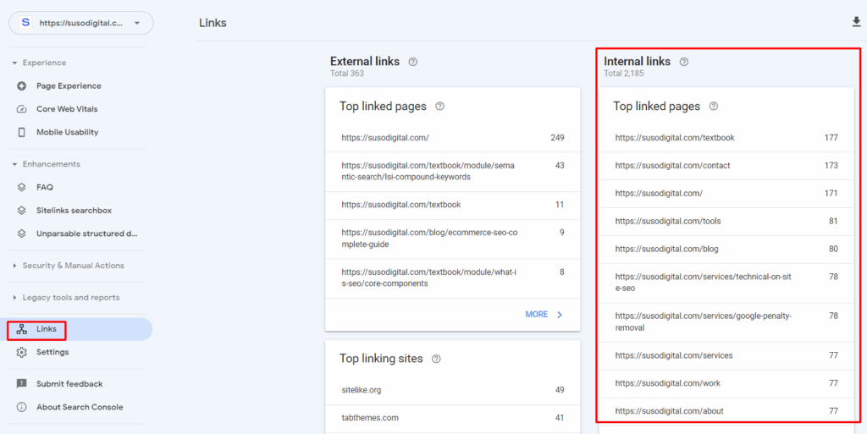Click the chevron arrow next to MORE

[x=560, y=315]
